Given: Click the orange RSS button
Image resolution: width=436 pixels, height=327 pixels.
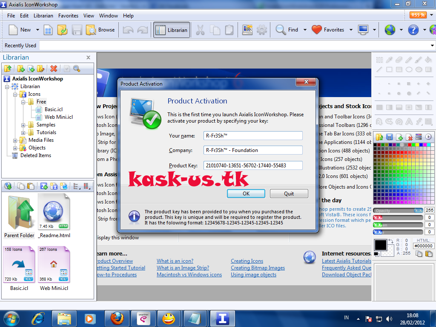Looking at the screenshot, I should pyautogui.click(x=418, y=15).
